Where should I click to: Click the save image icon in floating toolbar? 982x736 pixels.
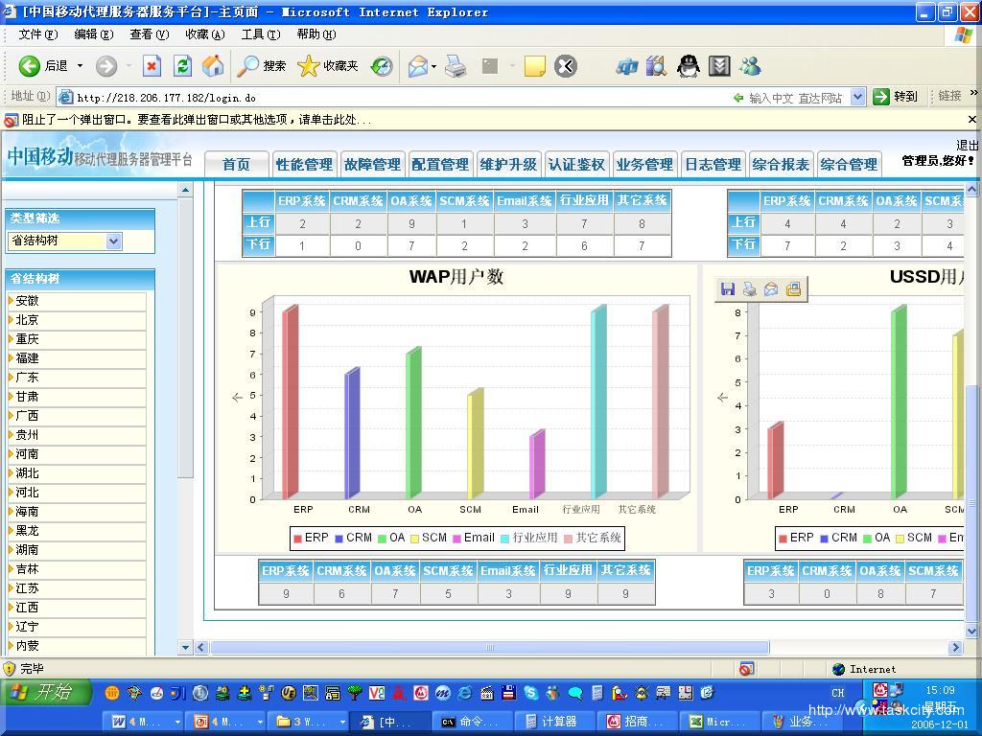pos(728,289)
